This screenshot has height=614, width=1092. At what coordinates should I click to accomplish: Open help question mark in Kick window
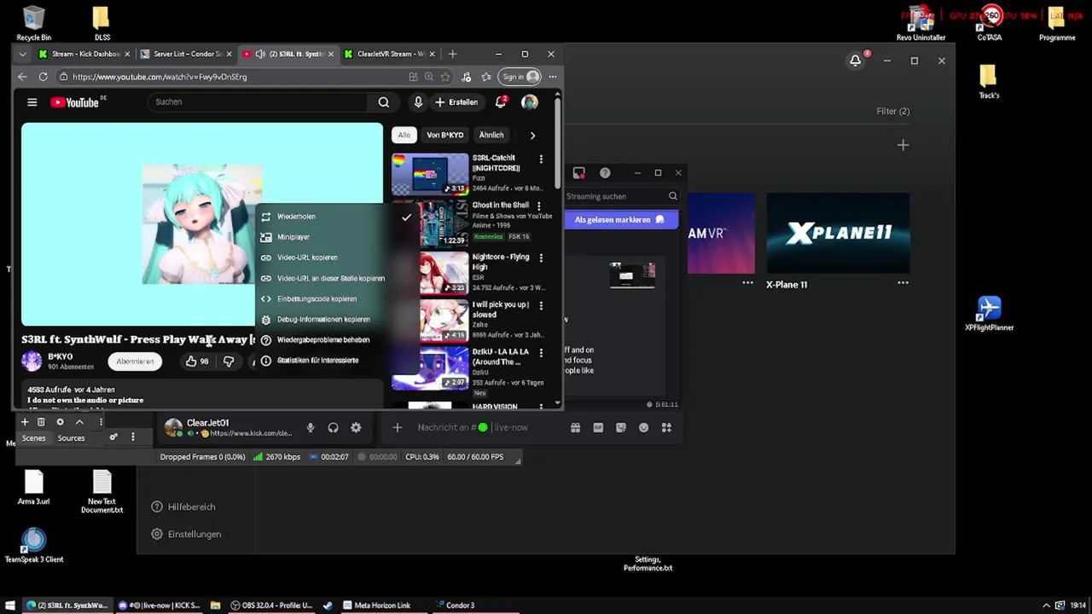605,173
